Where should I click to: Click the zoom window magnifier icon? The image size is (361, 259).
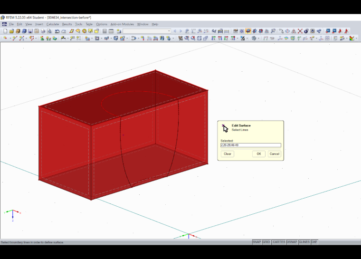tap(187, 38)
